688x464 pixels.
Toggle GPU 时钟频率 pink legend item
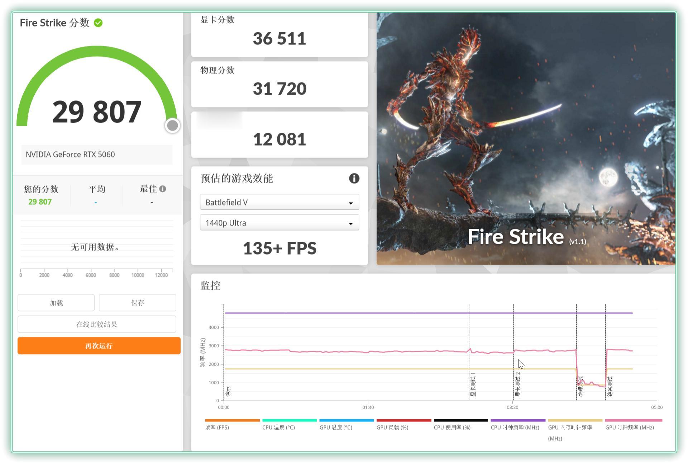click(633, 420)
